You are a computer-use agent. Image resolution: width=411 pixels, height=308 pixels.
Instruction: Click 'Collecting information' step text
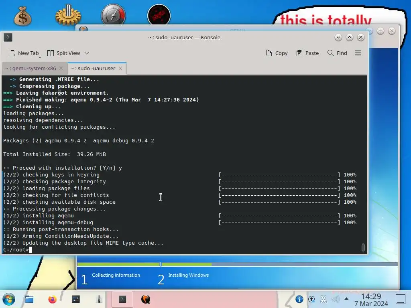coord(116,275)
